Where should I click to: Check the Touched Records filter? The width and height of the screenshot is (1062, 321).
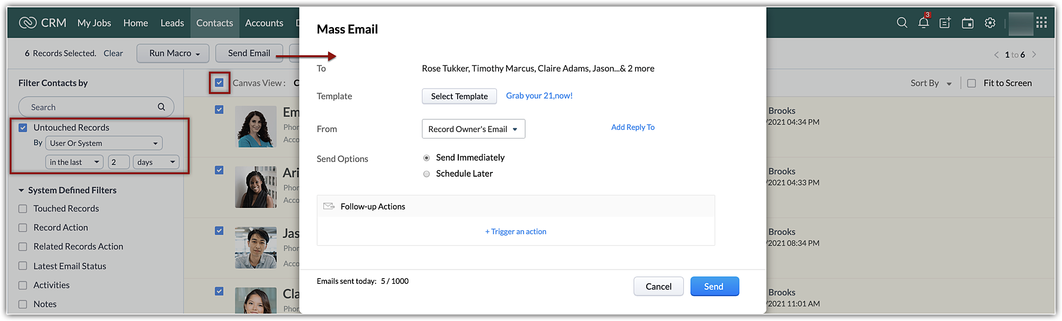[23, 209]
